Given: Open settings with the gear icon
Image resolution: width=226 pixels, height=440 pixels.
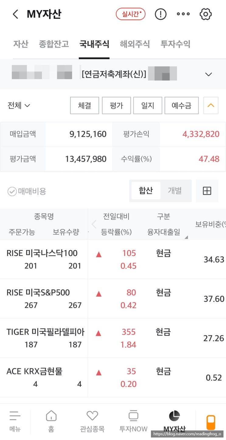Looking at the screenshot, I should pos(206,14).
